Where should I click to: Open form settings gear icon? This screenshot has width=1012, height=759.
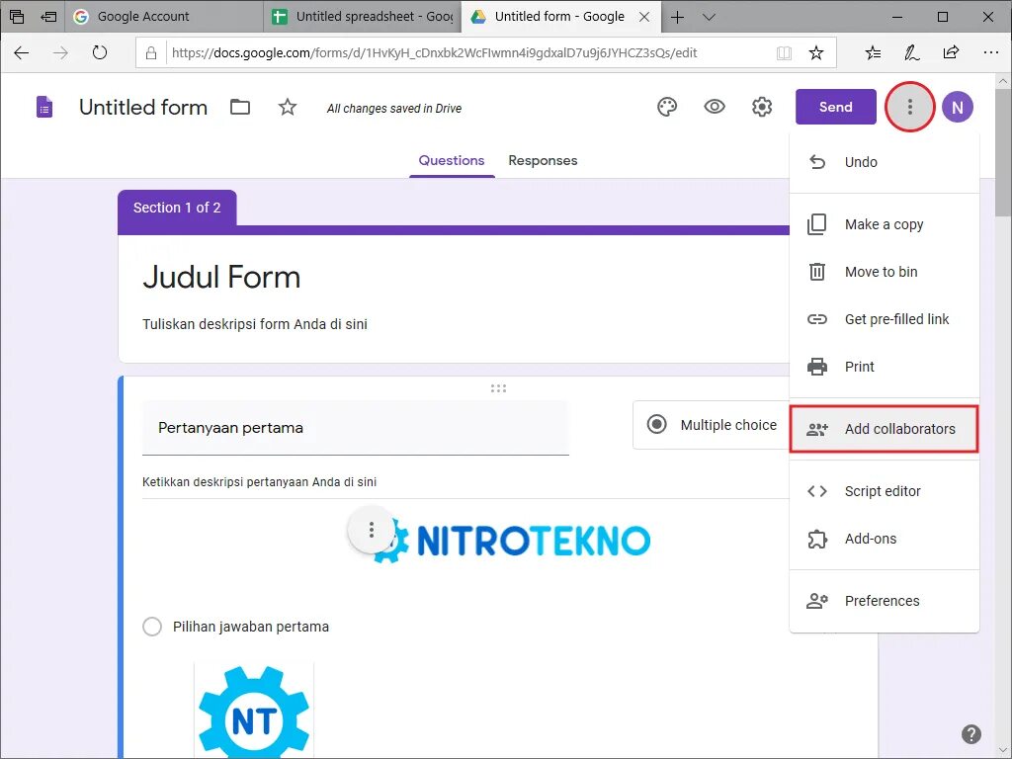(762, 107)
